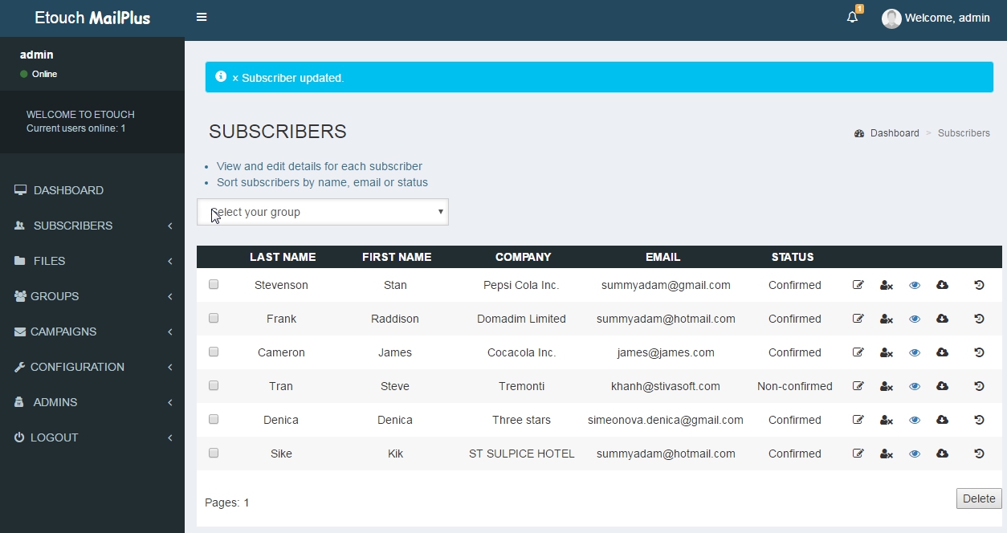Open history icon for Frank
Image resolution: width=1007 pixels, height=533 pixels.
pos(979,319)
